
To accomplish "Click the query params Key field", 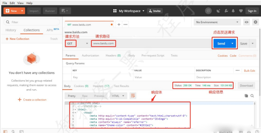I will (102, 77).
